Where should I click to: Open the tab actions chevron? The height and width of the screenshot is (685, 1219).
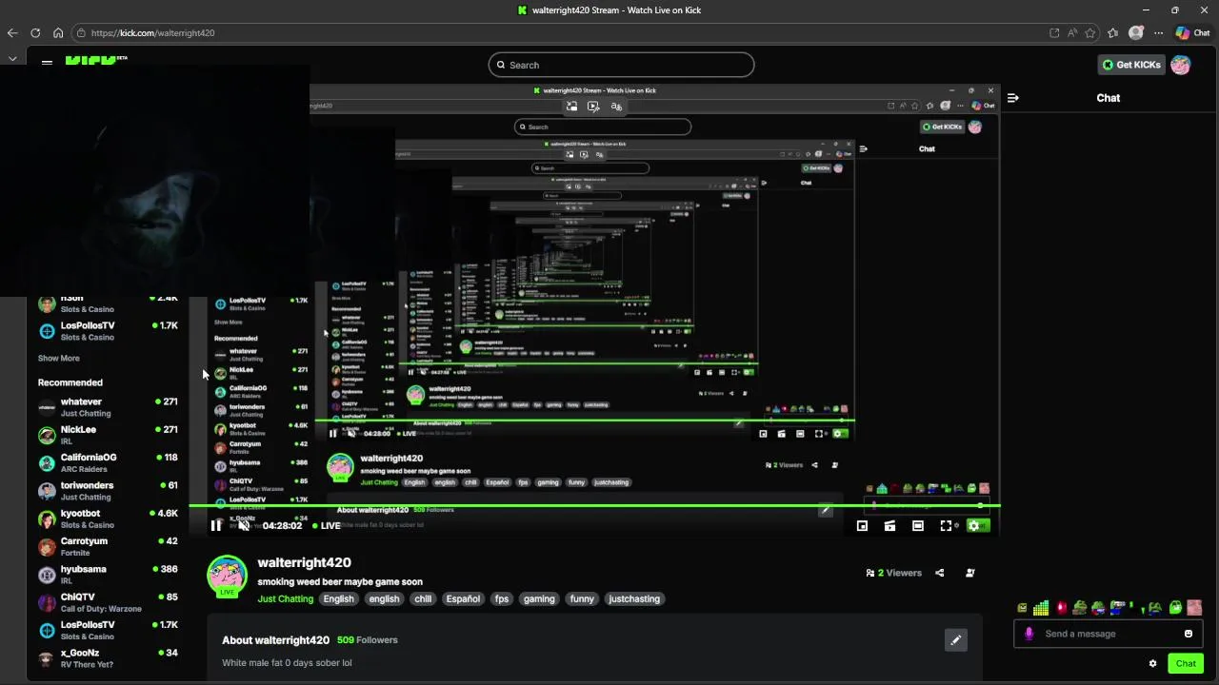12,59
